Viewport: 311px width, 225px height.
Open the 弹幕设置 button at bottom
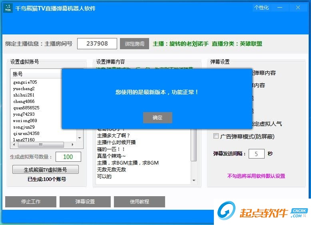click(x=85, y=201)
